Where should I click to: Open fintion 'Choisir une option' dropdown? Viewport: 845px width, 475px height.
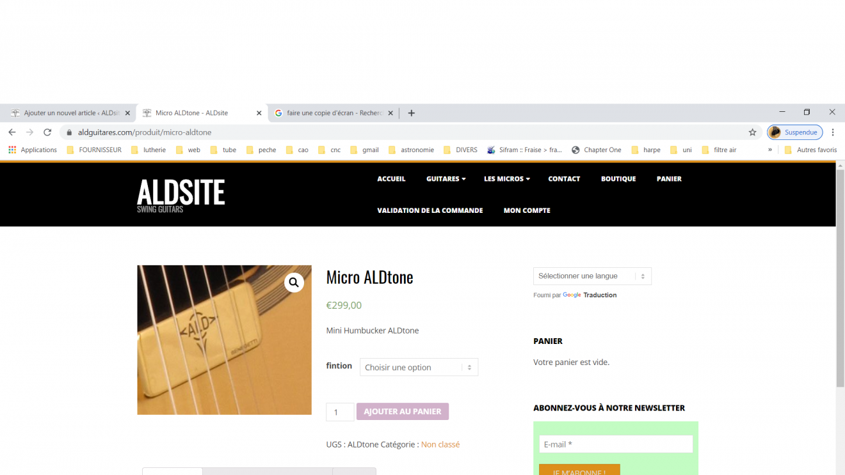[419, 367]
